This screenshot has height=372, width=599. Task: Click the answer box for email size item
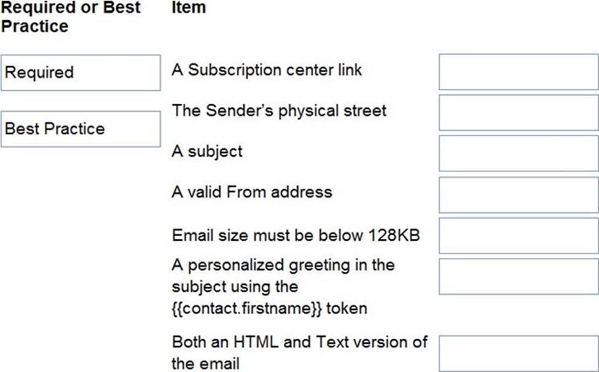(x=519, y=236)
